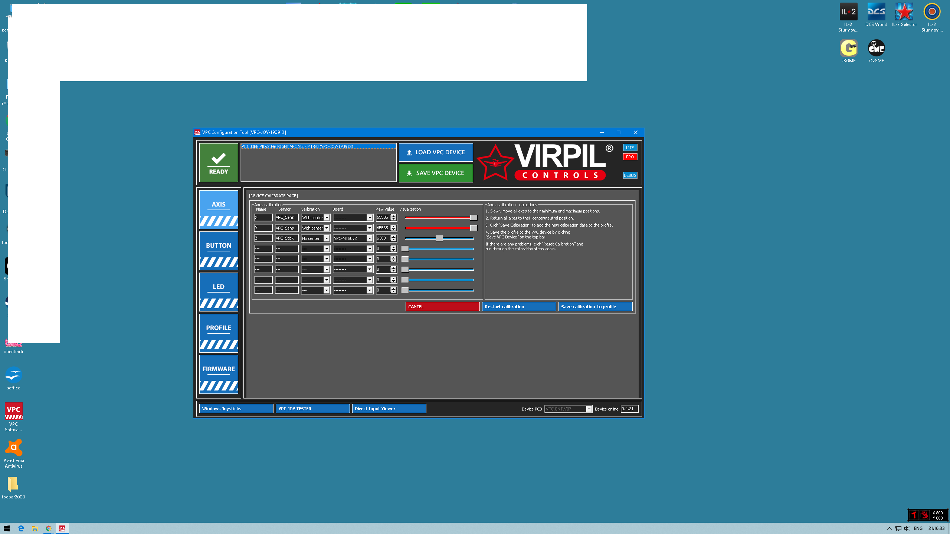Click the Chrome icon in the taskbar
This screenshot has width=950, height=534.
point(48,528)
